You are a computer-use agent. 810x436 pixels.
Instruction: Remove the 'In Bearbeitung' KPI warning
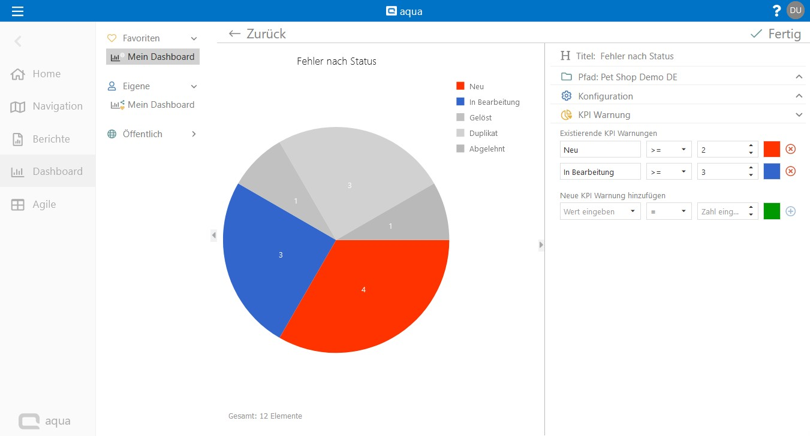[790, 171]
